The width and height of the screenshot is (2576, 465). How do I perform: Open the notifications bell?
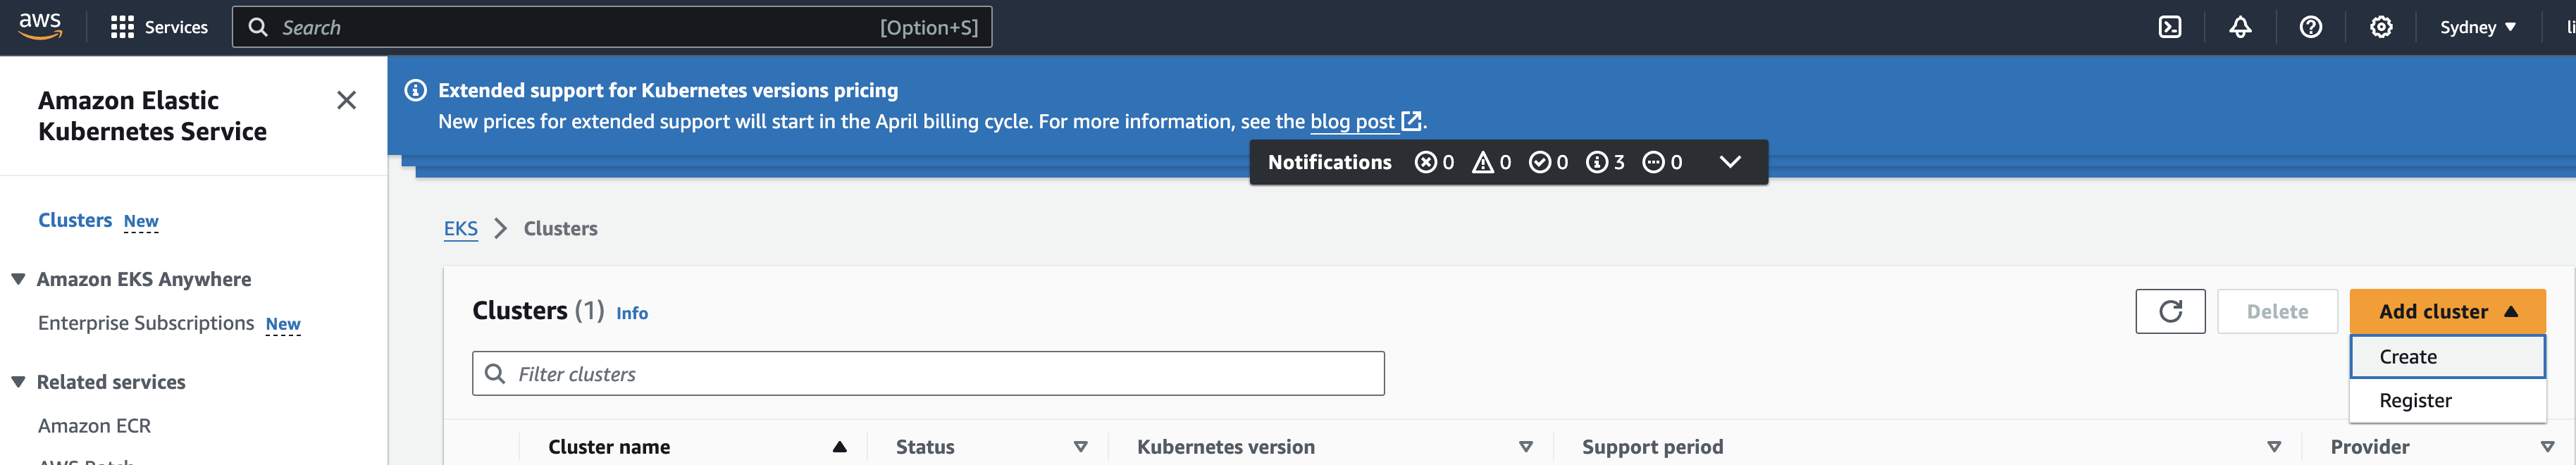click(2240, 27)
